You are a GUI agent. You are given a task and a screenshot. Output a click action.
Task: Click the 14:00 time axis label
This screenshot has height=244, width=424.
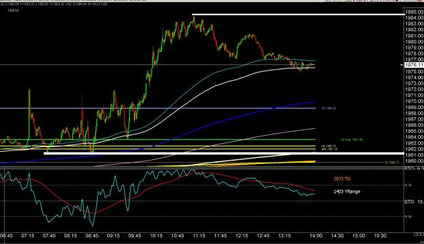(316, 236)
